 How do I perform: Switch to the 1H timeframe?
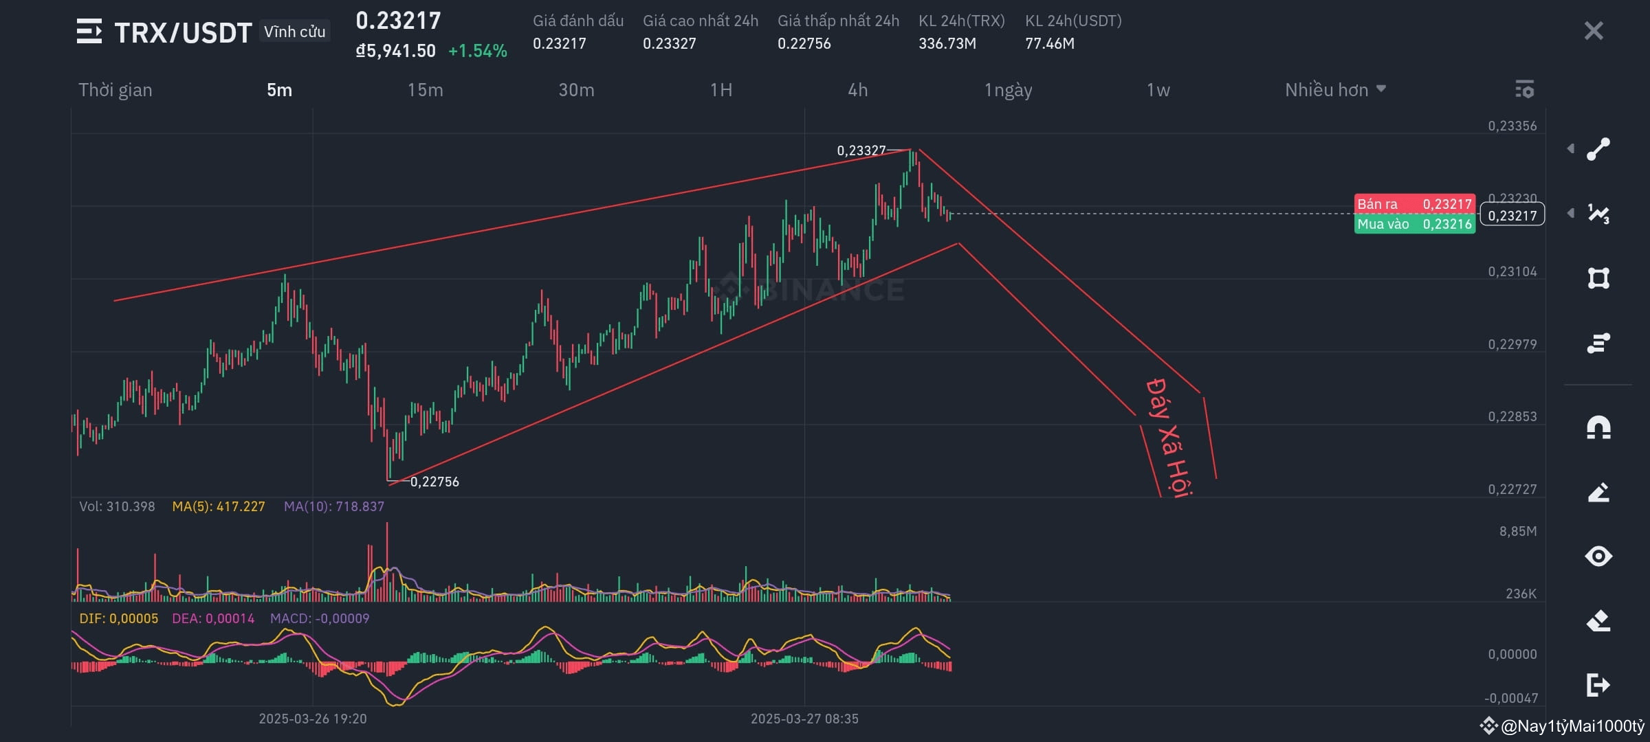pos(721,90)
